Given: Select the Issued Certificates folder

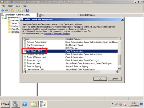Looking at the screenshot, I should pos(15,23).
